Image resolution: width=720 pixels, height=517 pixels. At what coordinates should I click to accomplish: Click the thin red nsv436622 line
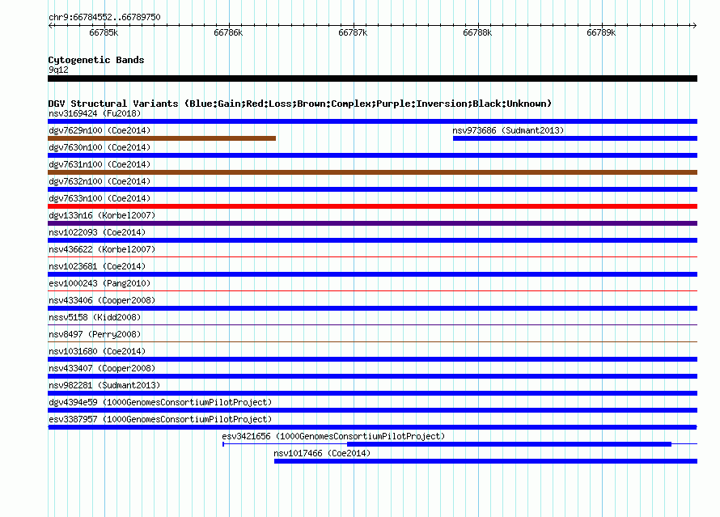pyautogui.click(x=372, y=256)
